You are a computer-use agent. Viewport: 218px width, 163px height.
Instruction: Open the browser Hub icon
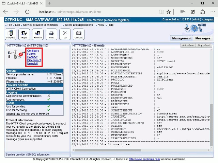pos(183,12)
